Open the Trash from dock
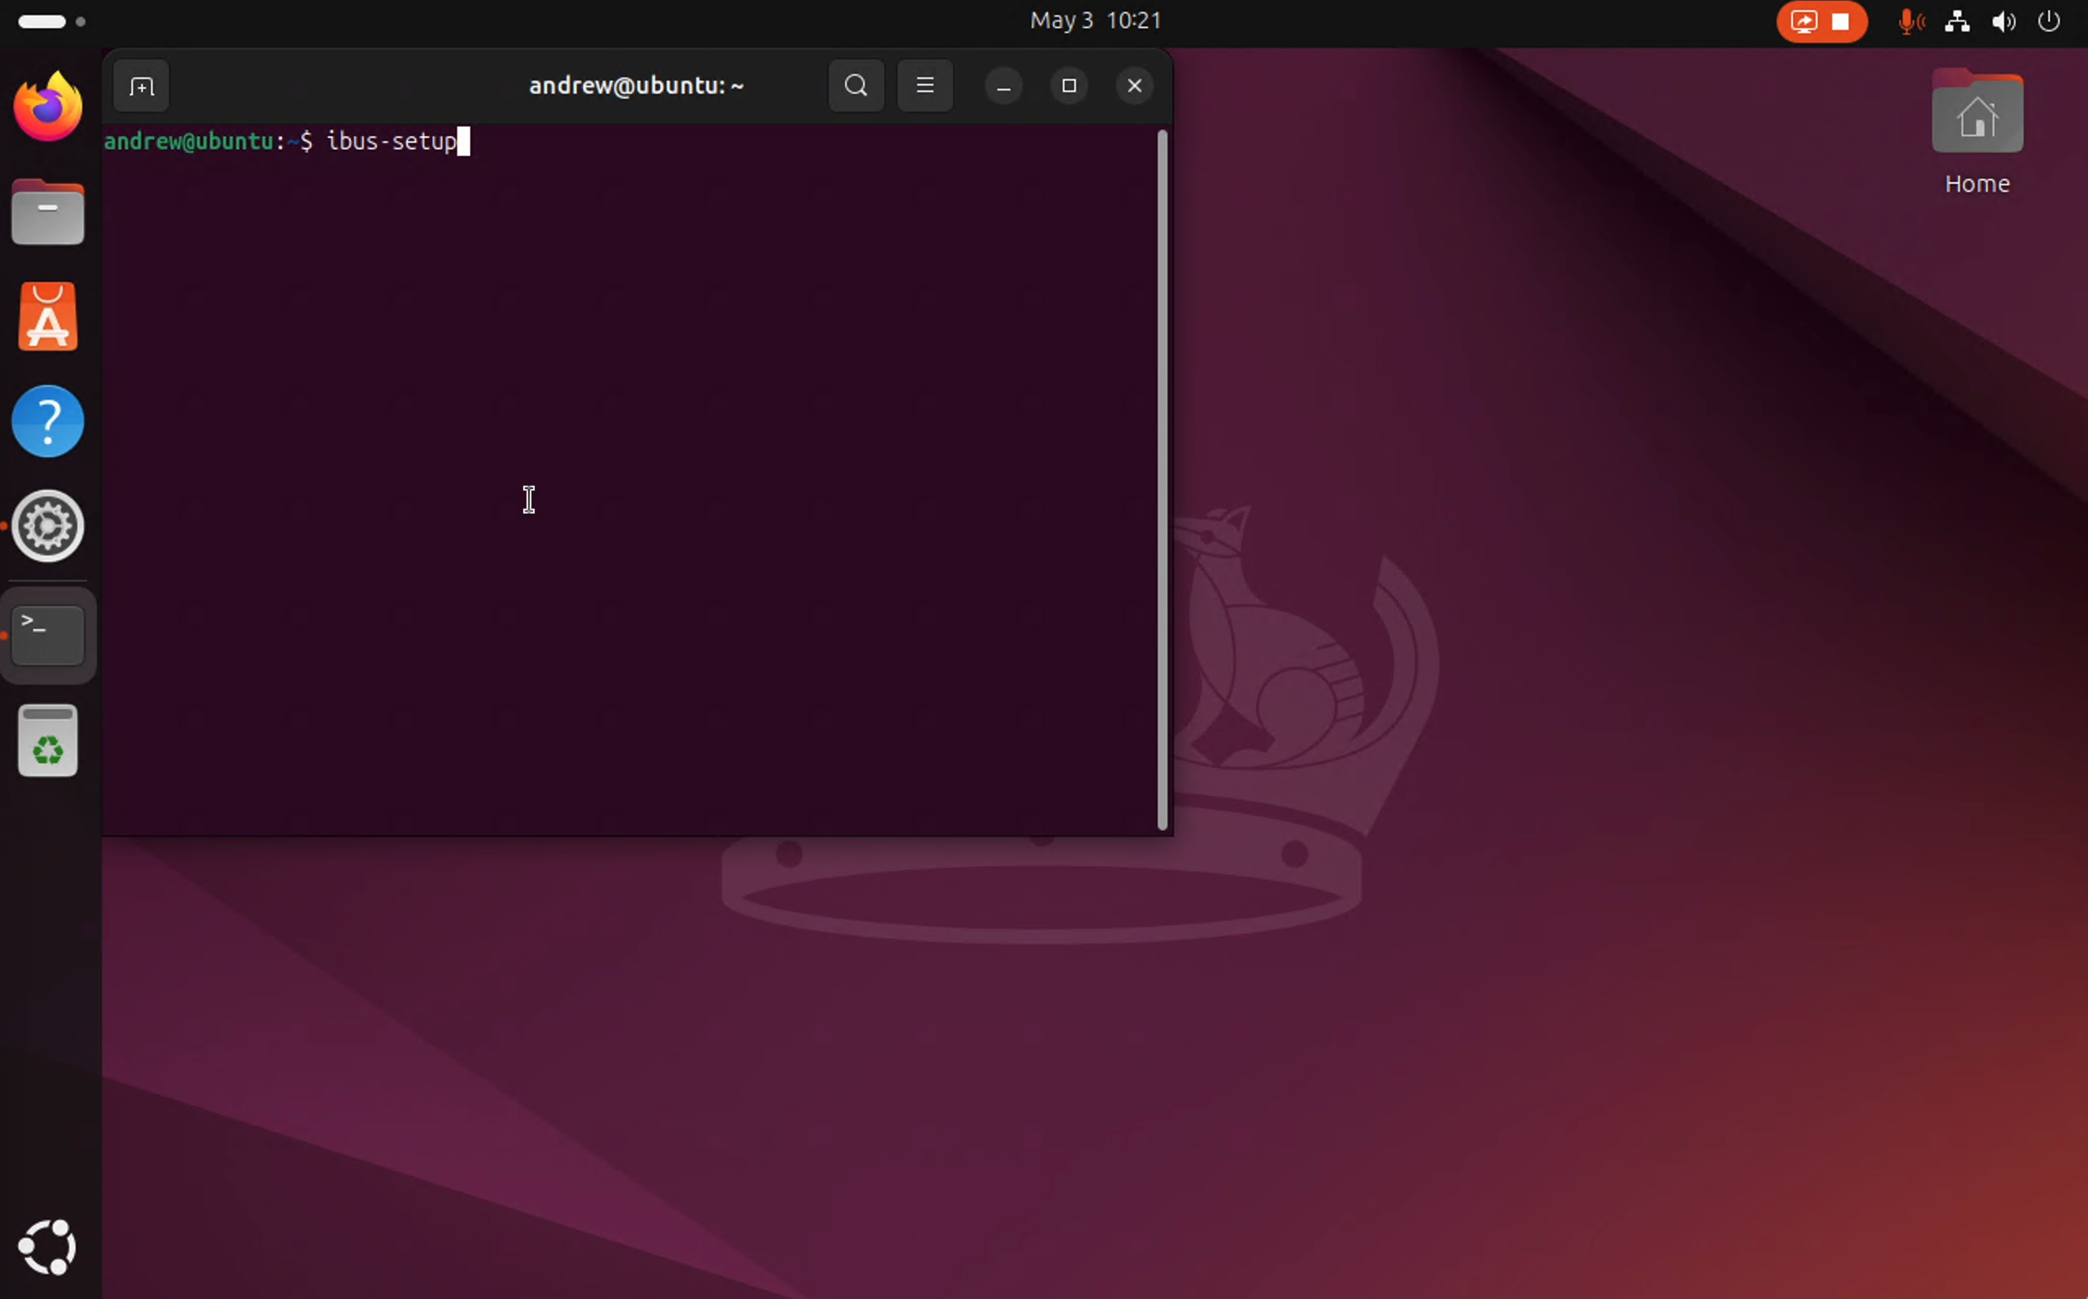2088x1299 pixels. point(48,740)
